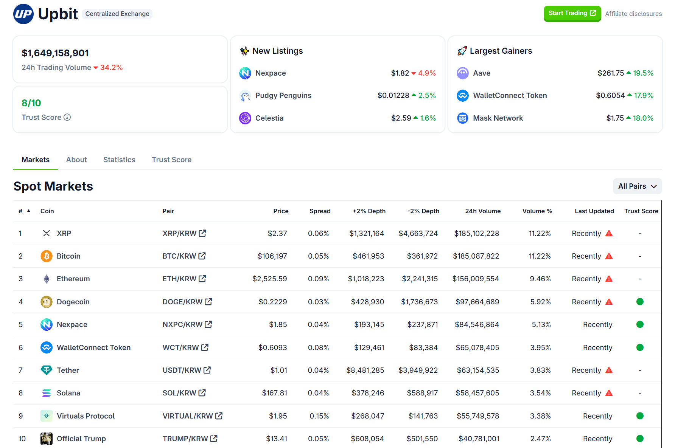This screenshot has height=448, width=675.
Task: Sort by the Volume % column header
Action: click(537, 211)
